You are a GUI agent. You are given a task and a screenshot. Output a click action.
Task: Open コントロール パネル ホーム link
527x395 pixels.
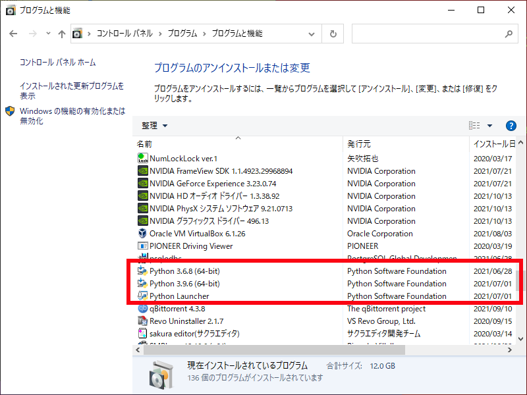57,62
